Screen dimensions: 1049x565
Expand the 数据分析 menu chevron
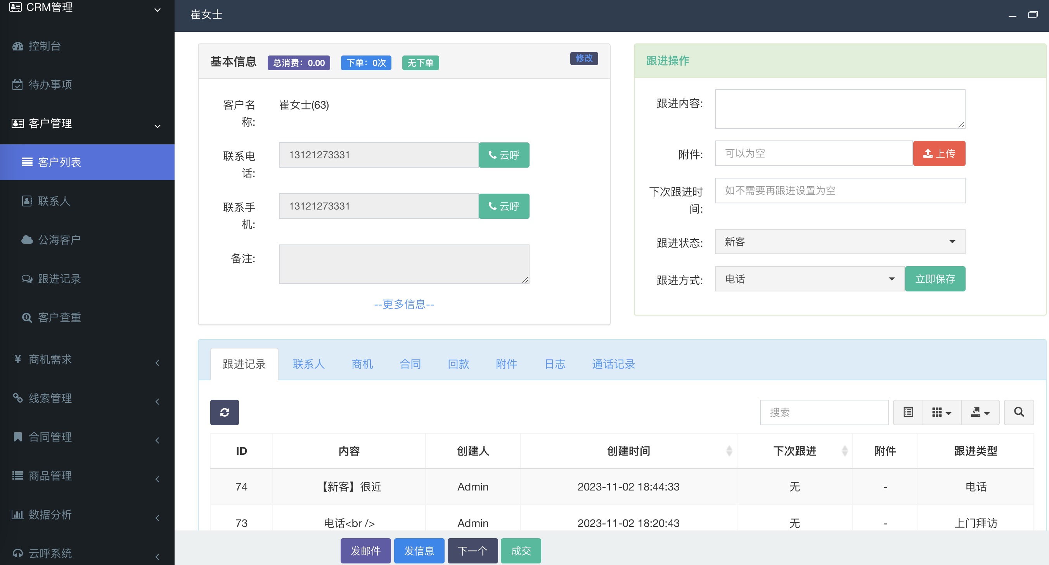click(x=158, y=518)
